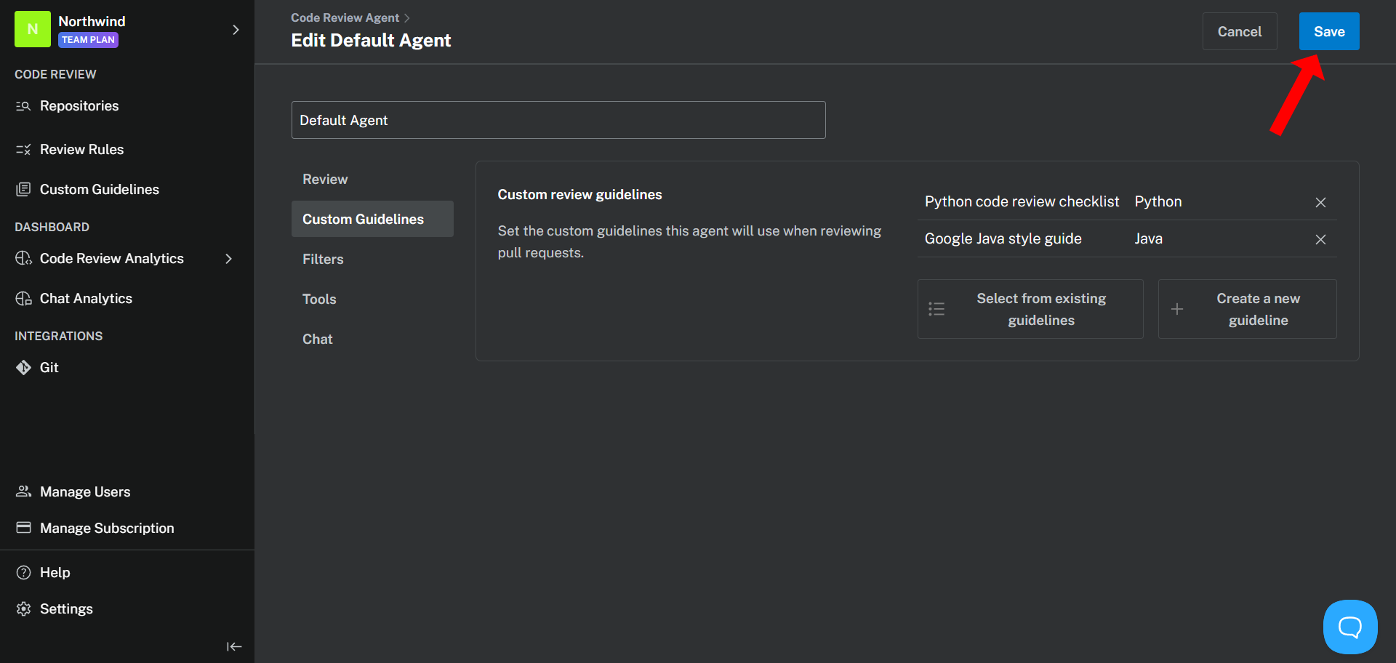This screenshot has height=663, width=1396.
Task: Expand the Code Review Analytics submenu
Action: pos(228,259)
